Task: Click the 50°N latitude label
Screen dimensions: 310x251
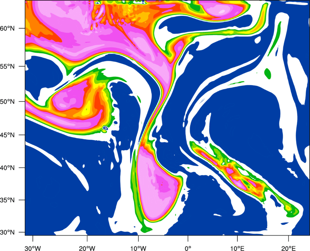Action: click(x=7, y=102)
